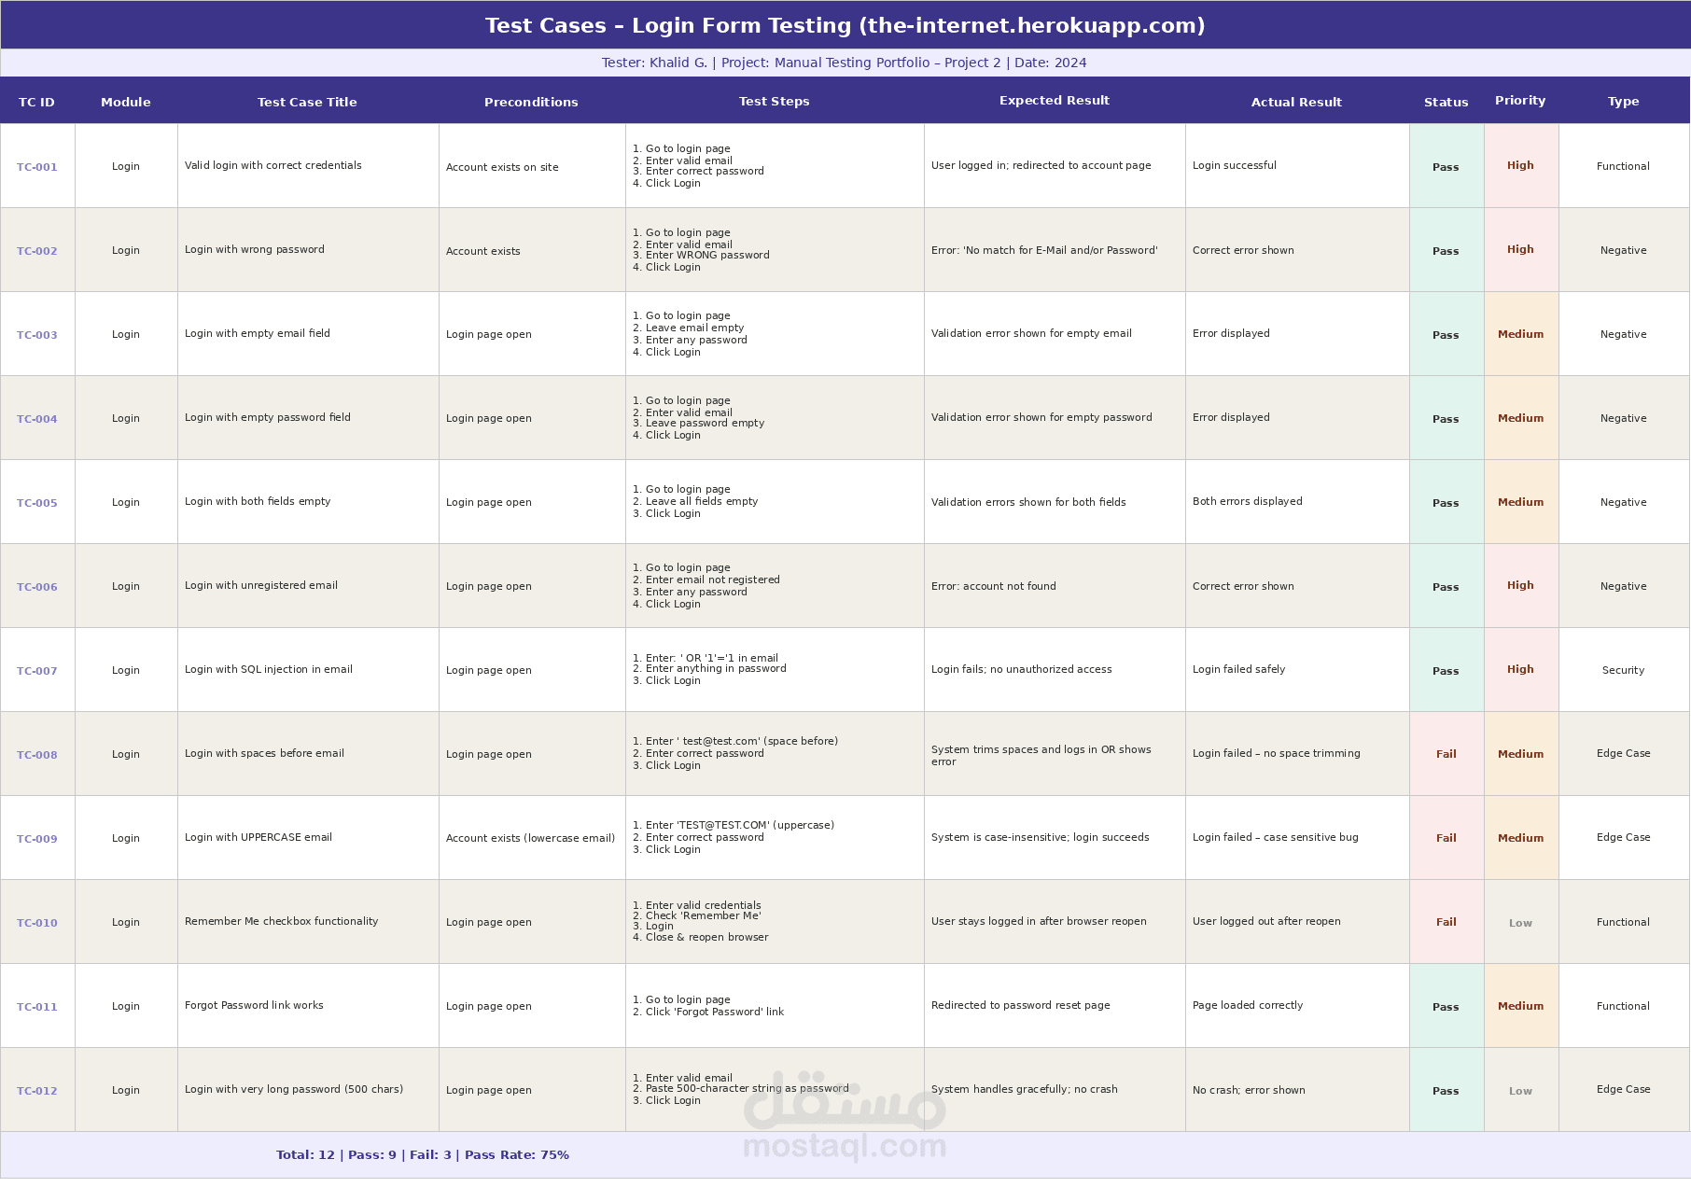Click 'Validation error shown for empty email'

(x=1031, y=333)
